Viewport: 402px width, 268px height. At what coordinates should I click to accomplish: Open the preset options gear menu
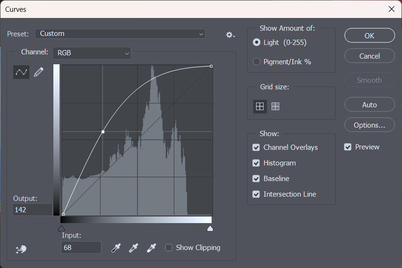[230, 35]
